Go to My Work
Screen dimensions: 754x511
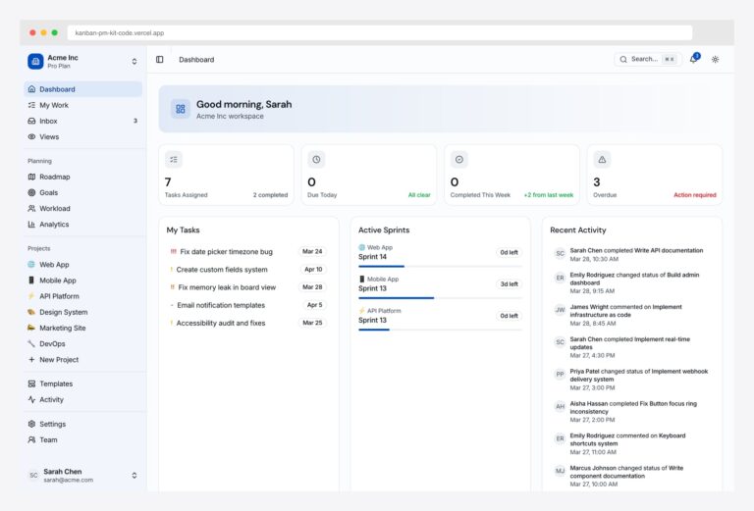point(82,105)
